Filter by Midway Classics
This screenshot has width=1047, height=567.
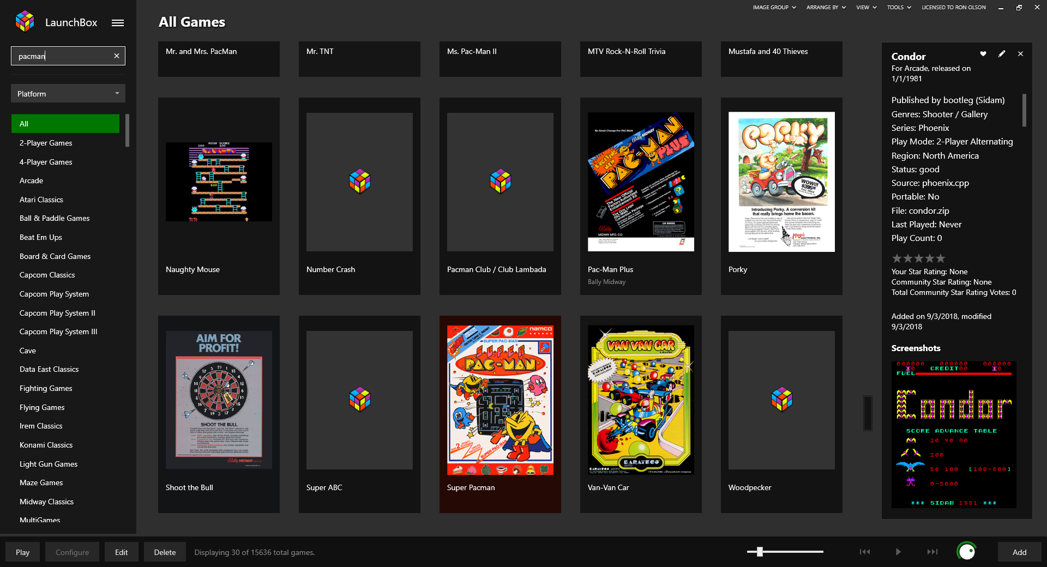pos(46,502)
